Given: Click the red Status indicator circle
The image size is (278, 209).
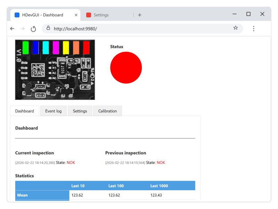Looking at the screenshot, I should tap(126, 68).
